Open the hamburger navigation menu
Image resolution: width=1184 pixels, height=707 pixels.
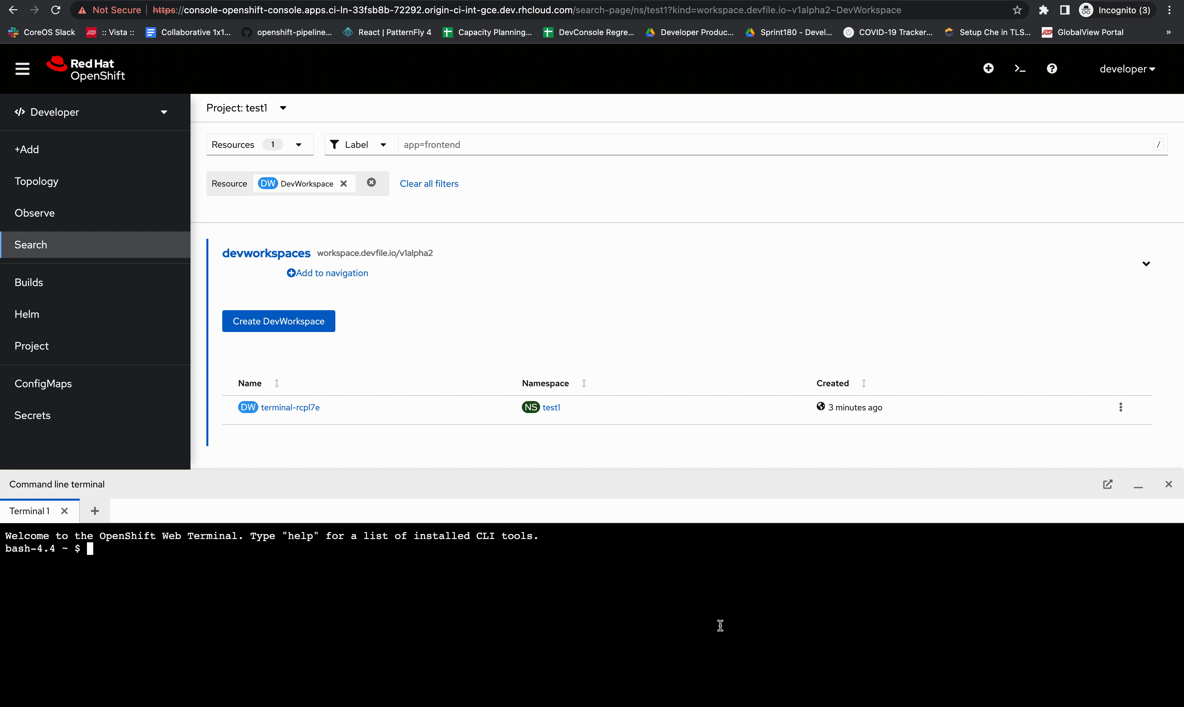pos(22,69)
